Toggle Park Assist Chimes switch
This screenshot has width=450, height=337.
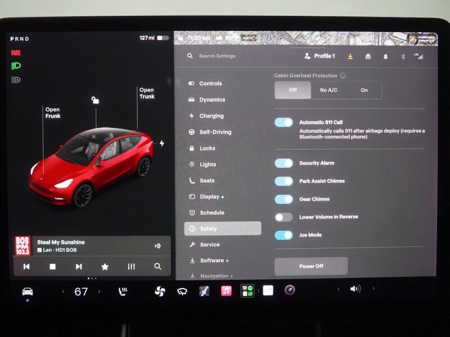click(284, 181)
